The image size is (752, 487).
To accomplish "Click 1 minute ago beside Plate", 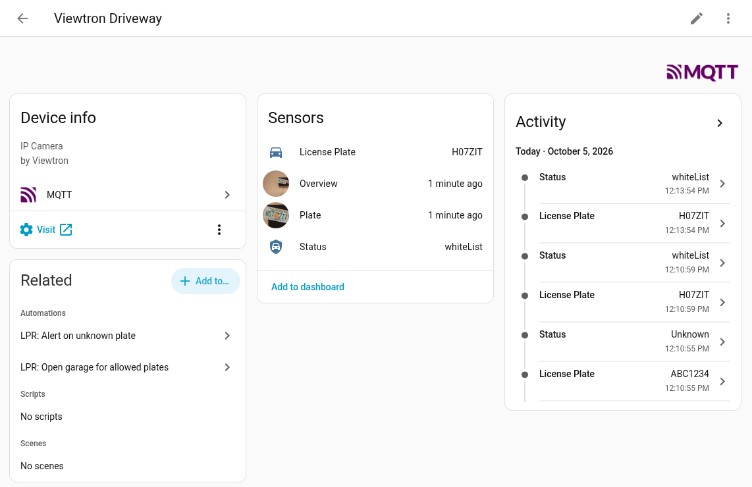I will (455, 215).
